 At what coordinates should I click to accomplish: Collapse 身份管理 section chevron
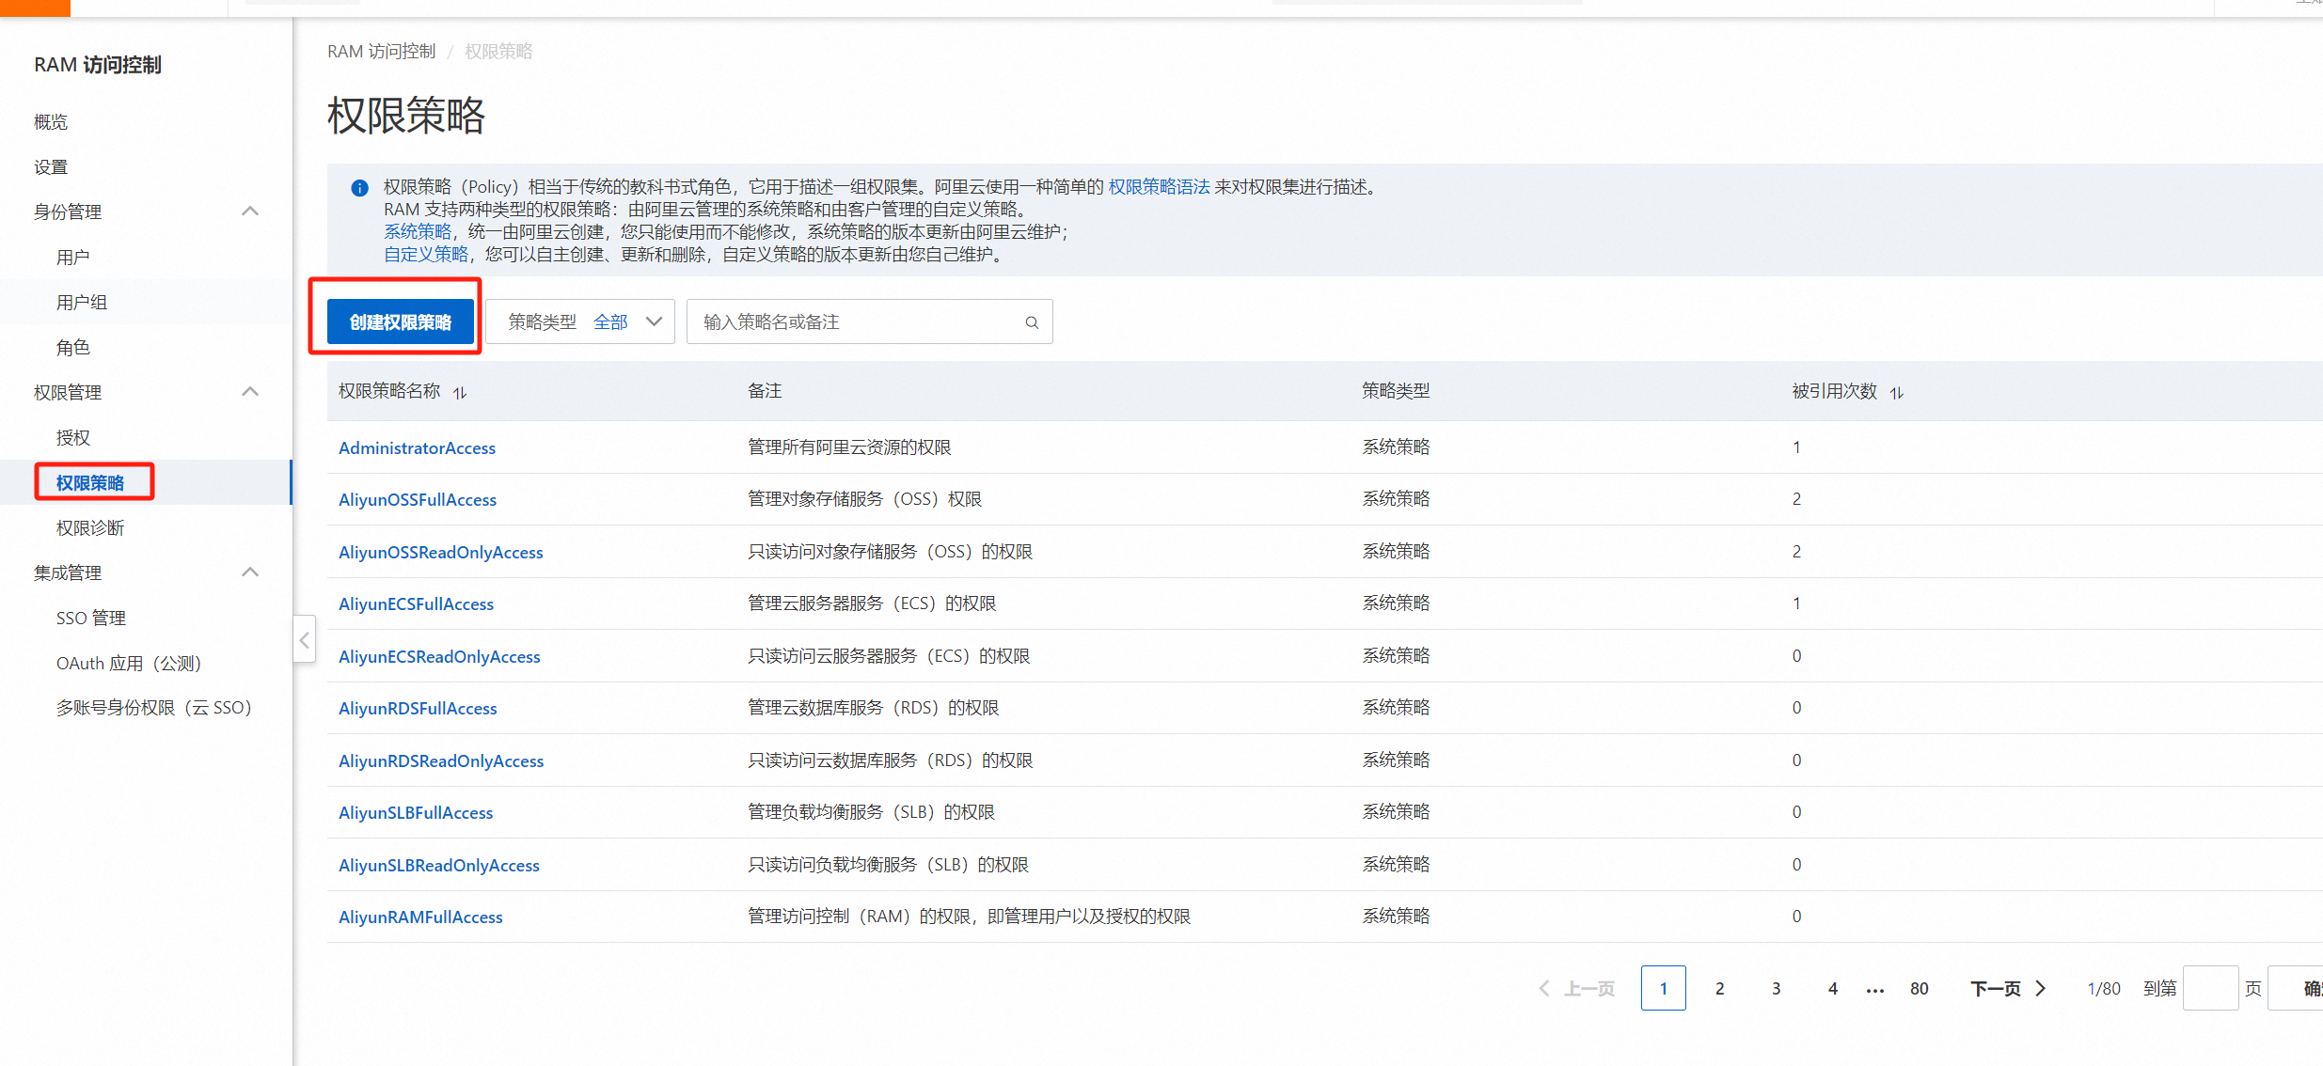(250, 212)
